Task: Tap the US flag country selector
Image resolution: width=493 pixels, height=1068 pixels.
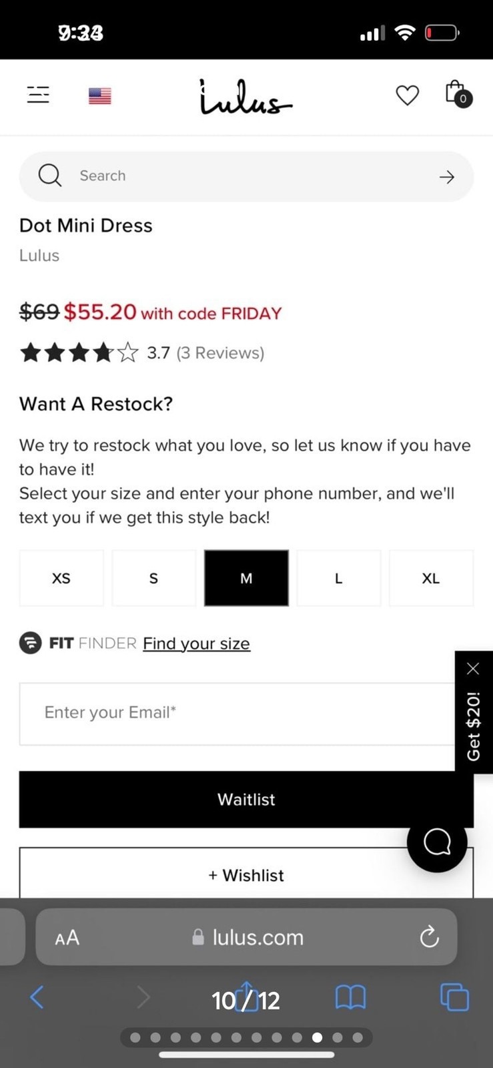Action: pos(100,96)
